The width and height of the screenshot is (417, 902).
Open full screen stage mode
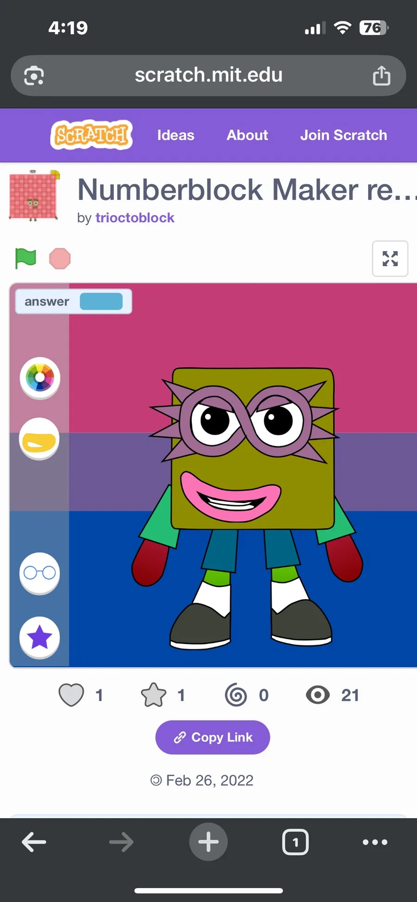click(x=390, y=258)
